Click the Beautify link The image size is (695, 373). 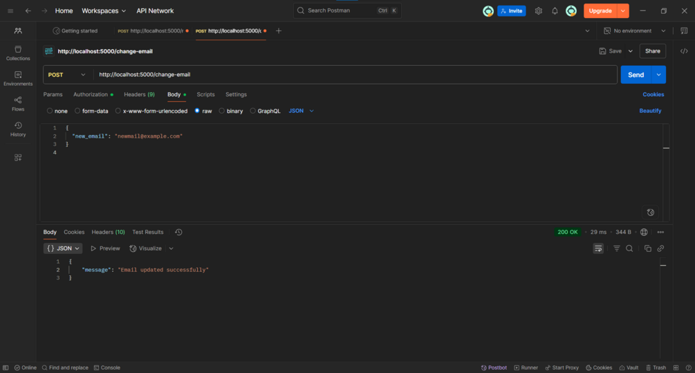pos(650,111)
